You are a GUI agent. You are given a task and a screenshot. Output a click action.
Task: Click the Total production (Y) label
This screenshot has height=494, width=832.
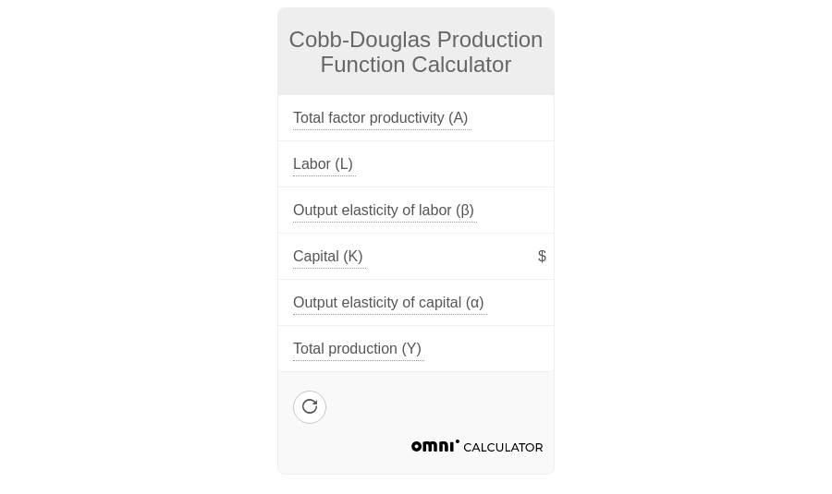coord(357,349)
